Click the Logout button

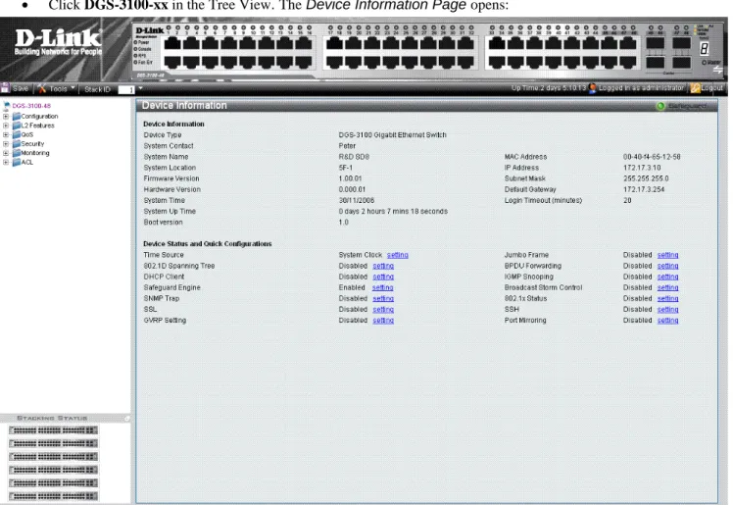coord(707,88)
